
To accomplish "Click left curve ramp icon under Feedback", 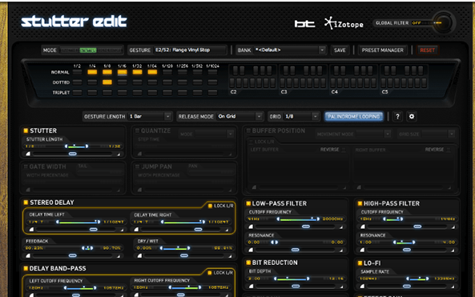I will [28, 255].
